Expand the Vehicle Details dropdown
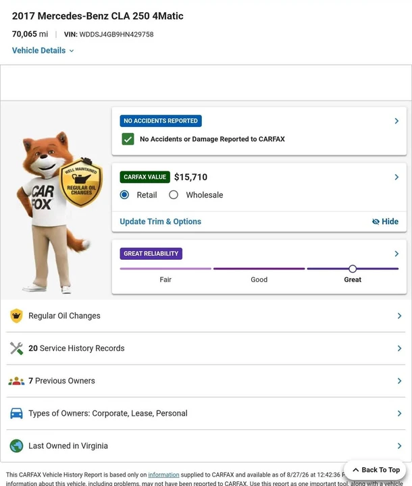412x486 pixels. pos(43,51)
